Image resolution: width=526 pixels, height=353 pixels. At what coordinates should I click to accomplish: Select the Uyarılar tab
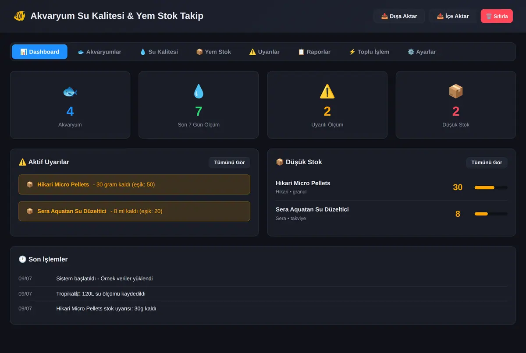(264, 52)
